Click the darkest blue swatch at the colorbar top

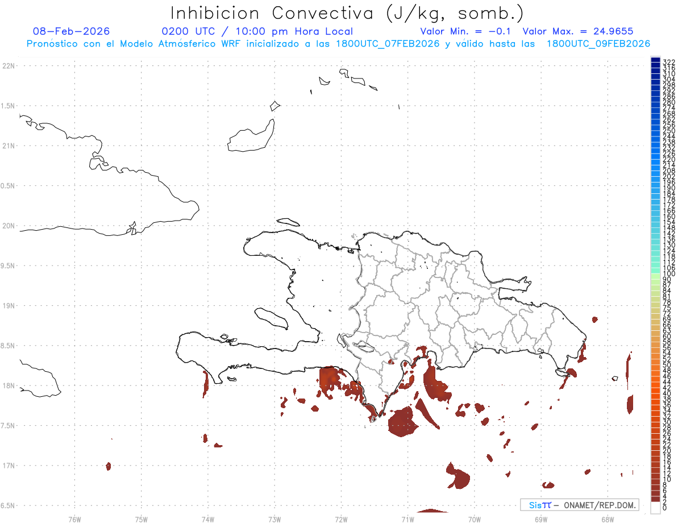[x=655, y=60]
